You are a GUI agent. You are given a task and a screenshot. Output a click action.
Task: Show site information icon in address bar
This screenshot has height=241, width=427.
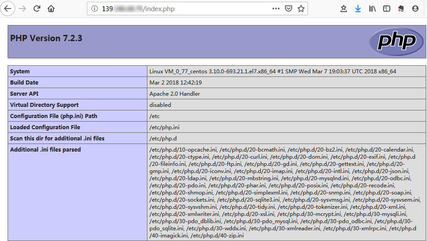pos(95,8)
